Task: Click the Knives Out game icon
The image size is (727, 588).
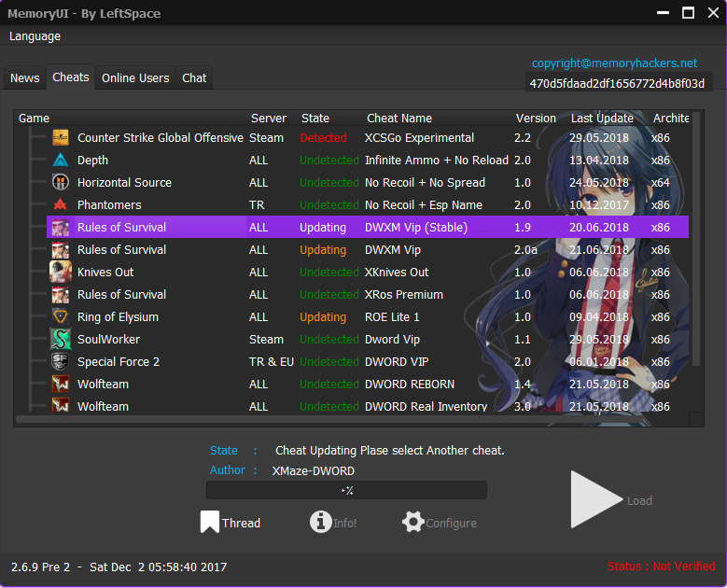Action: point(61,272)
